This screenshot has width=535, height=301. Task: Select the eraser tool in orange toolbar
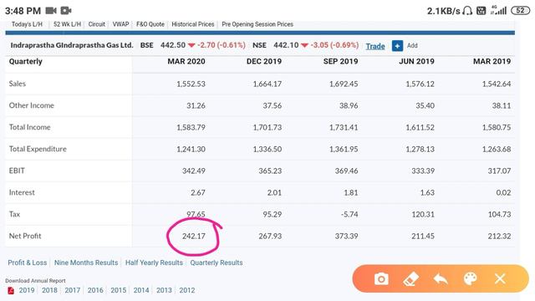coord(410,278)
